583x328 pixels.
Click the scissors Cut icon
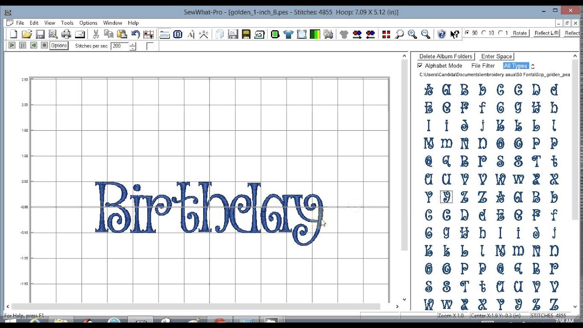tap(96, 34)
